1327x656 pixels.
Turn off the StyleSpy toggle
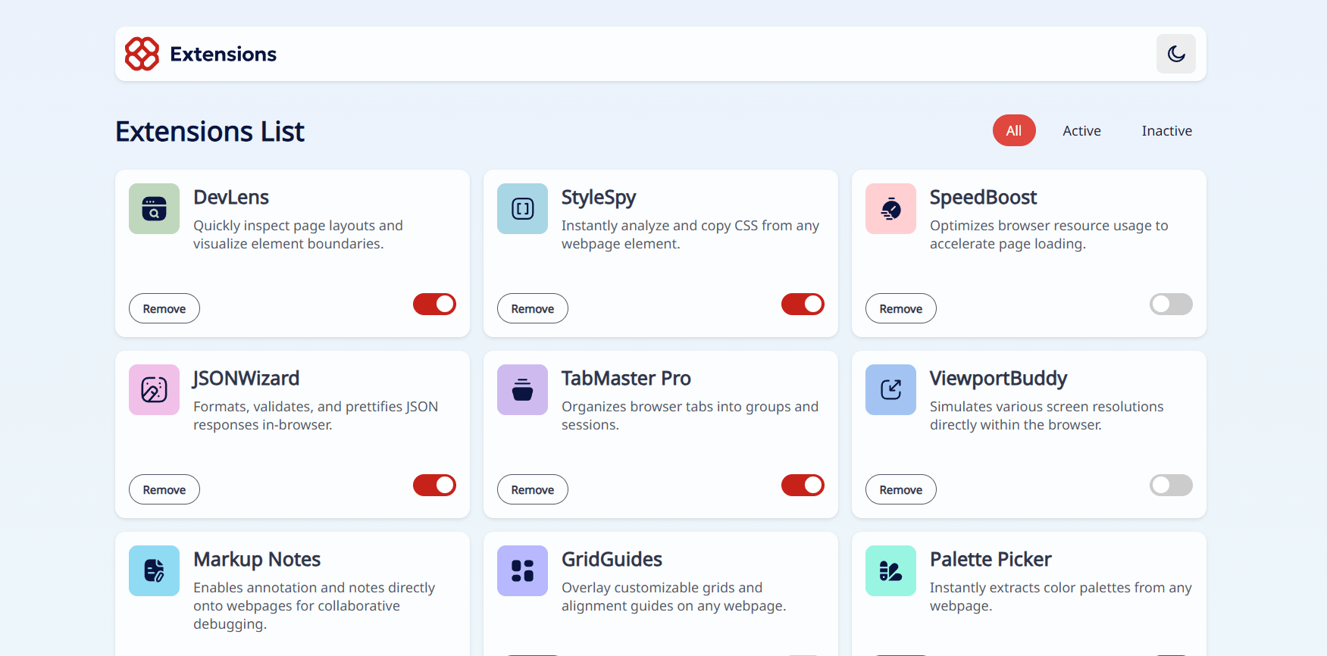pos(803,304)
